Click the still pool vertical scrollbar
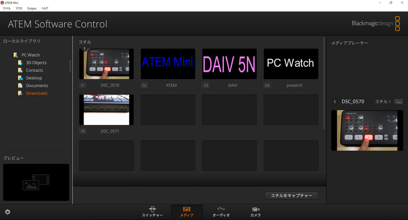The height and width of the screenshot is (220, 408). click(x=324, y=83)
